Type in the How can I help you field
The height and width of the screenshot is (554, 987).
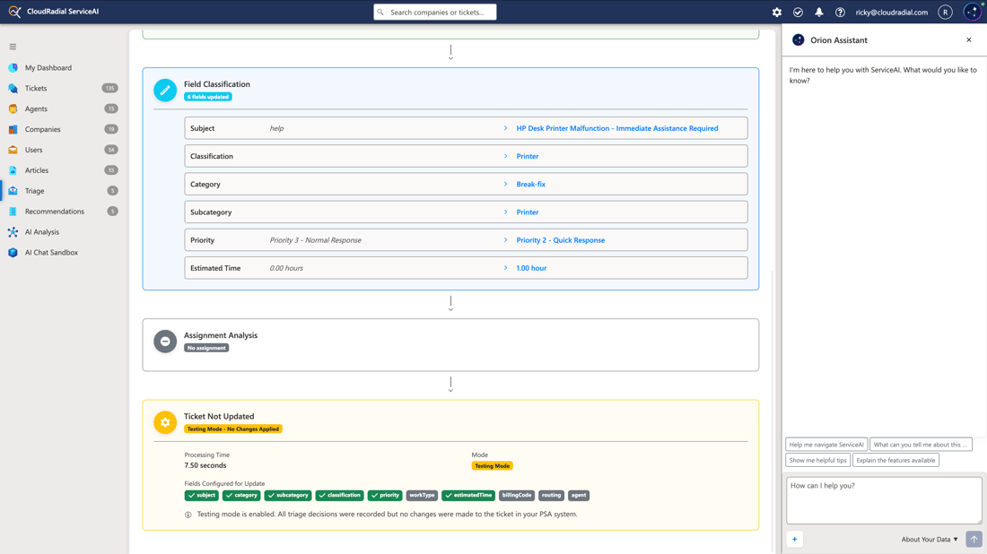pos(883,500)
